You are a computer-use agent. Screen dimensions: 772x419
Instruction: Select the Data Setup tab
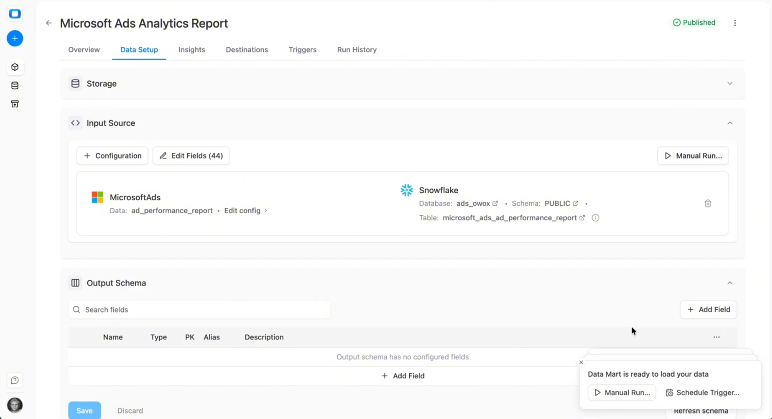(139, 49)
